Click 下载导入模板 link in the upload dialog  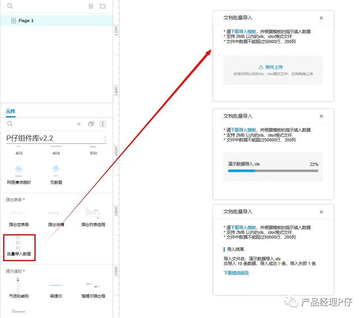tap(243, 32)
